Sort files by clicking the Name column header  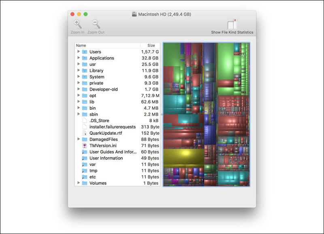coord(81,45)
